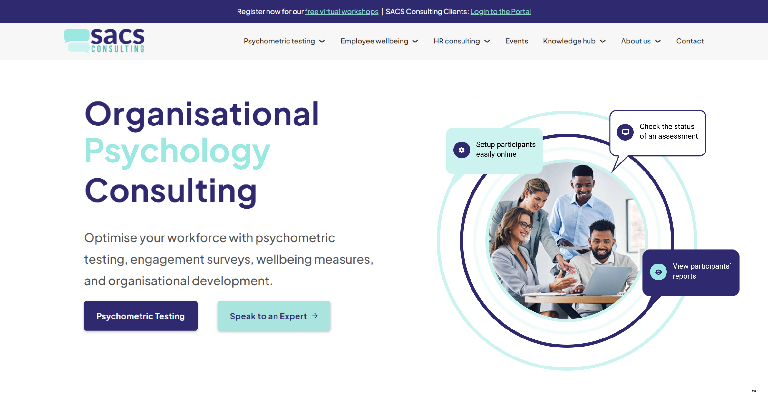Image resolution: width=768 pixels, height=398 pixels.
Task: Click the arrow inside Speak to an Expert
Action: (315, 316)
